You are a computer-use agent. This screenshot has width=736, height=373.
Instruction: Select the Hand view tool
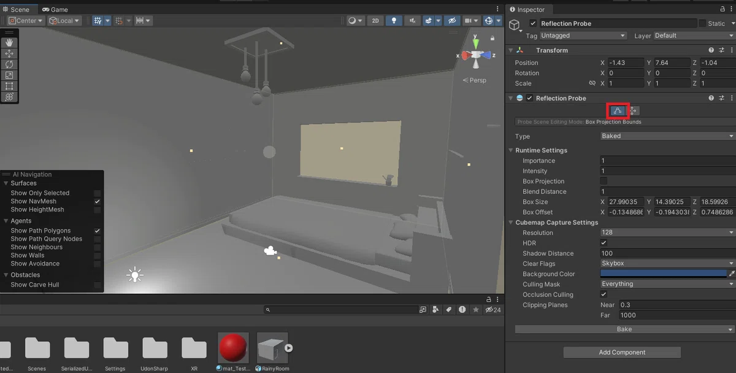click(x=9, y=42)
